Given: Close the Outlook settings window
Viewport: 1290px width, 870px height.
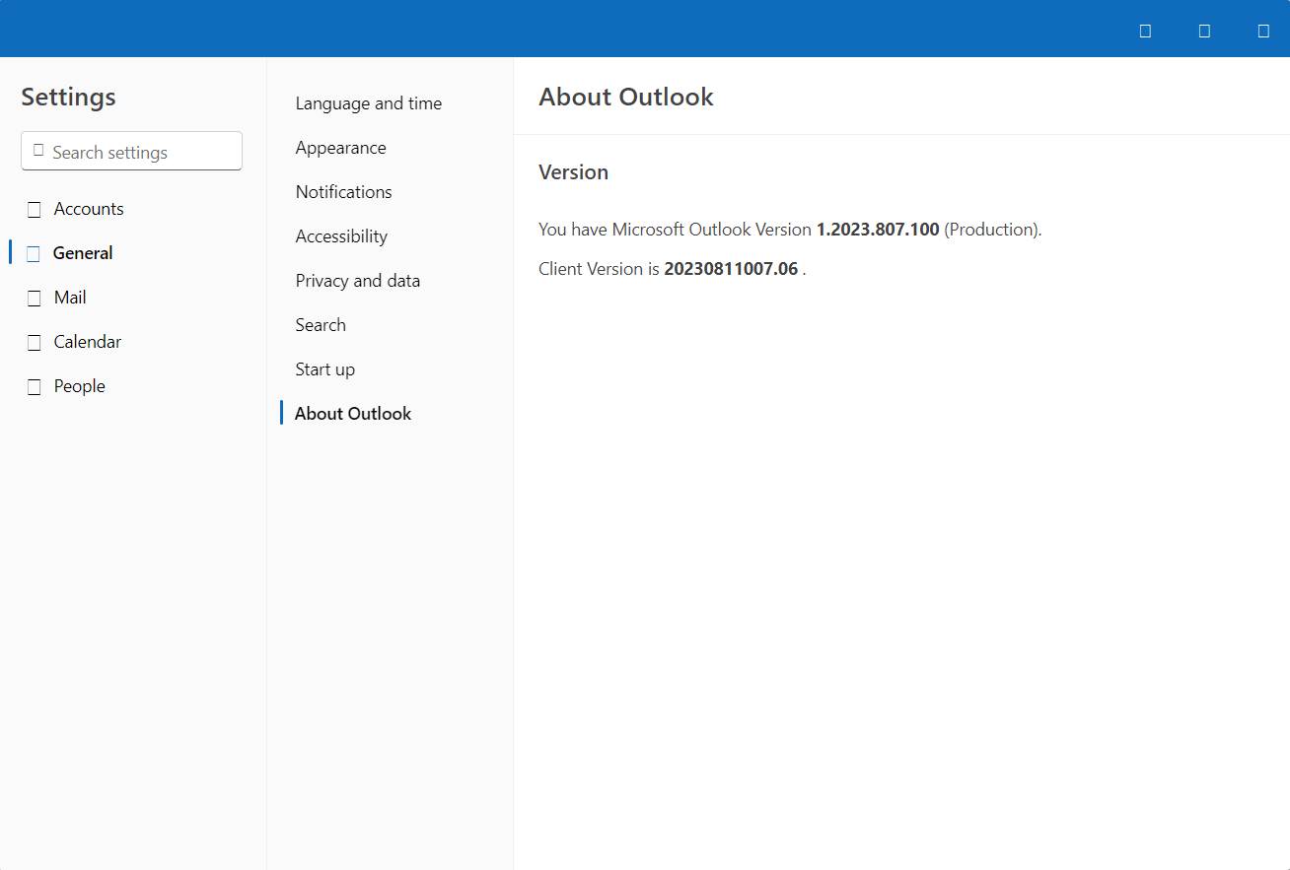Looking at the screenshot, I should [x=1263, y=31].
